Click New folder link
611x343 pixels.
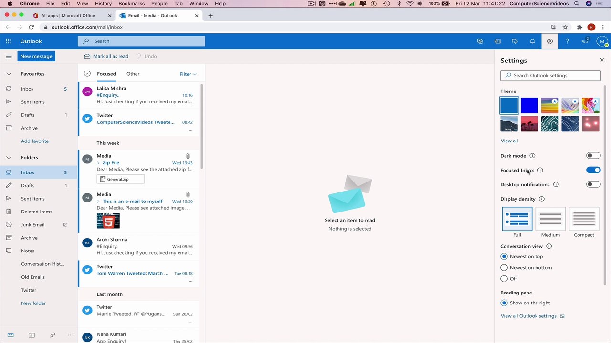coord(33,303)
